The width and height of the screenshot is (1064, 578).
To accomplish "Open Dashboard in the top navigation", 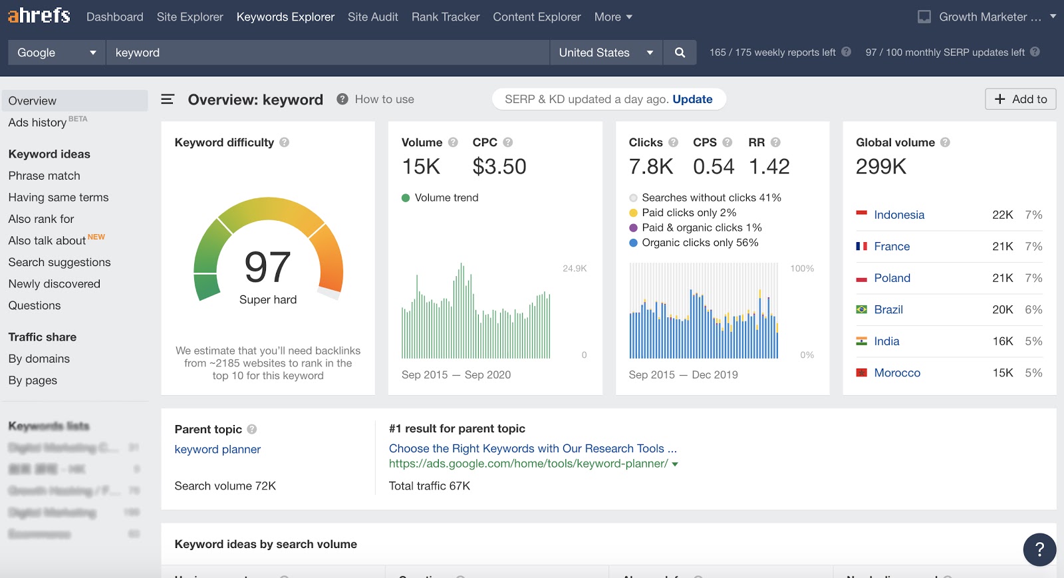I will [115, 17].
